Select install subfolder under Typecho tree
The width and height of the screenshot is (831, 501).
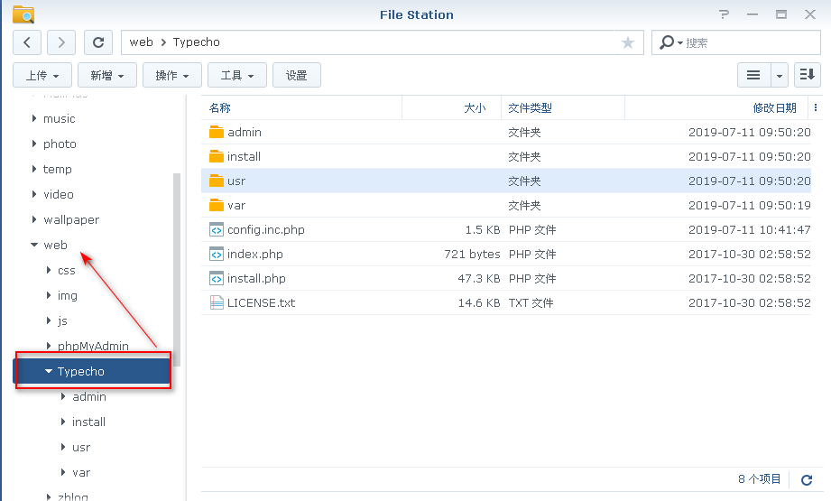coord(88,422)
